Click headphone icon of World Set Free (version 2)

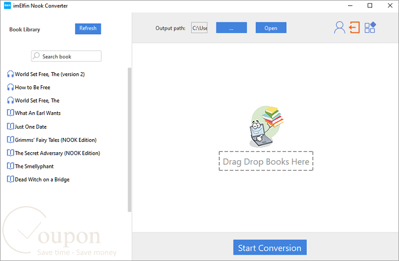point(10,74)
